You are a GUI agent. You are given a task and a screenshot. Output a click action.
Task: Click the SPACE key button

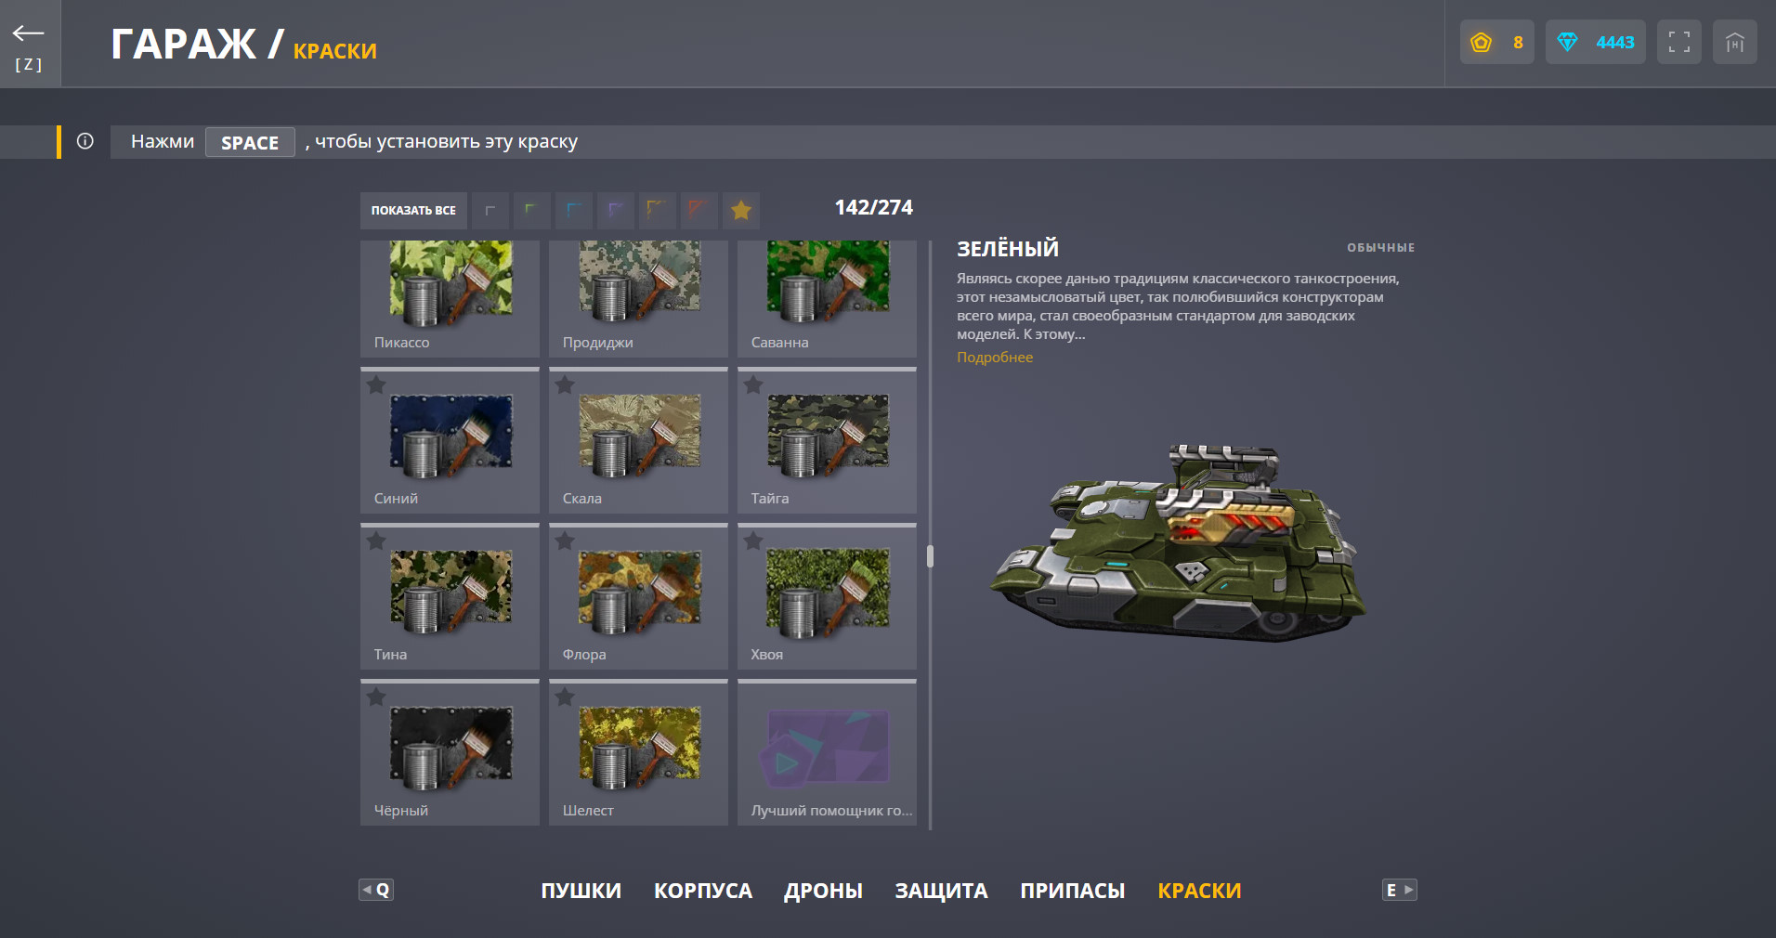pyautogui.click(x=250, y=142)
